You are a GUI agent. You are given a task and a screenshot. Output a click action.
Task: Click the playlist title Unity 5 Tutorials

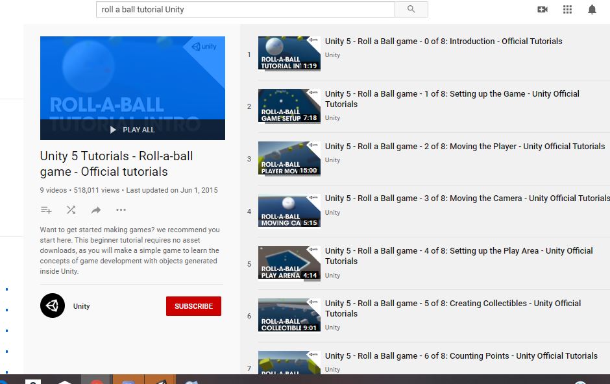coord(116,163)
